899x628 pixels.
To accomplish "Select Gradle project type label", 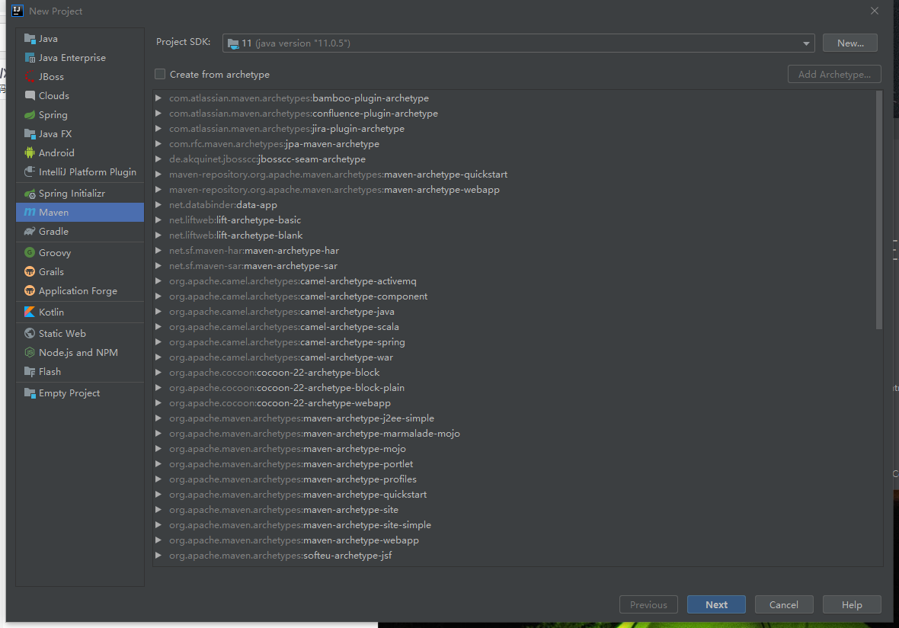I will coord(54,231).
